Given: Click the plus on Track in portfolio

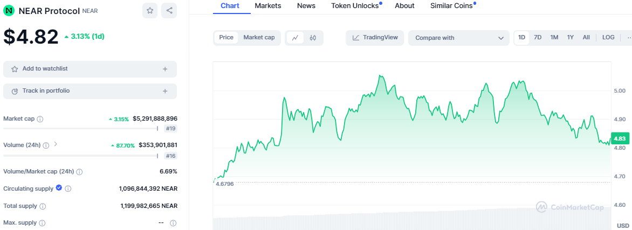Looking at the screenshot, I should 165,91.
